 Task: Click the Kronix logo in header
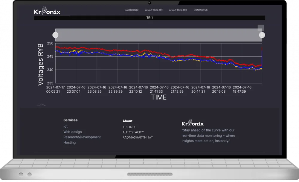tap(47, 11)
